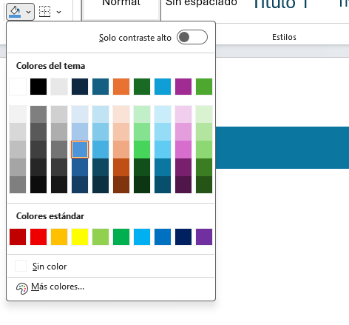Pick the purple theme color swatch
The height and width of the screenshot is (325, 349).
coord(183,87)
